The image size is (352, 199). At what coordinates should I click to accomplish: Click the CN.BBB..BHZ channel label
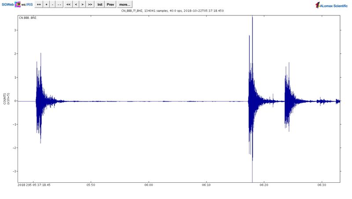pyautogui.click(x=27, y=18)
